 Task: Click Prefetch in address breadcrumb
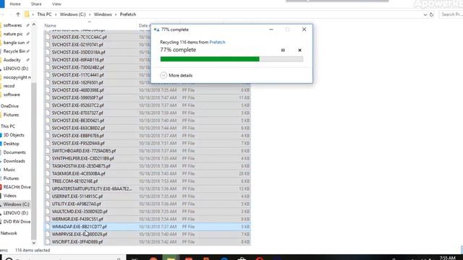pyautogui.click(x=128, y=14)
